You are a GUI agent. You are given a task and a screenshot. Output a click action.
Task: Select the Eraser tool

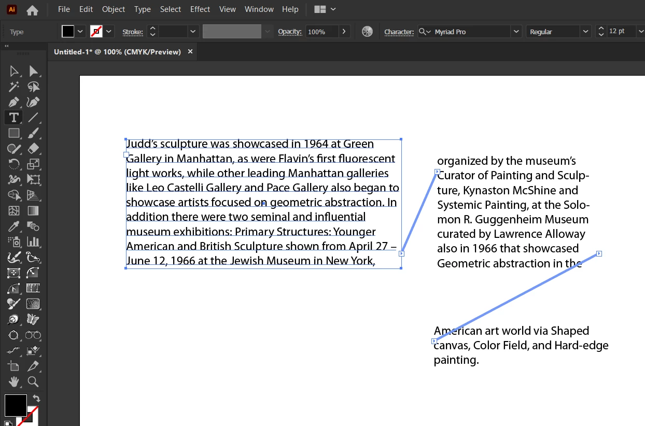click(33, 149)
